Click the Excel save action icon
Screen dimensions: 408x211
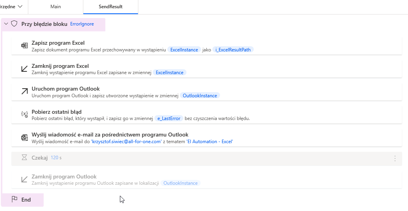click(24, 46)
